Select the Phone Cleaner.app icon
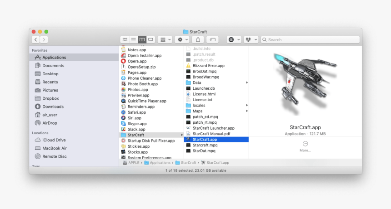Image resolution: width=391 pixels, height=209 pixels. [x=123, y=78]
